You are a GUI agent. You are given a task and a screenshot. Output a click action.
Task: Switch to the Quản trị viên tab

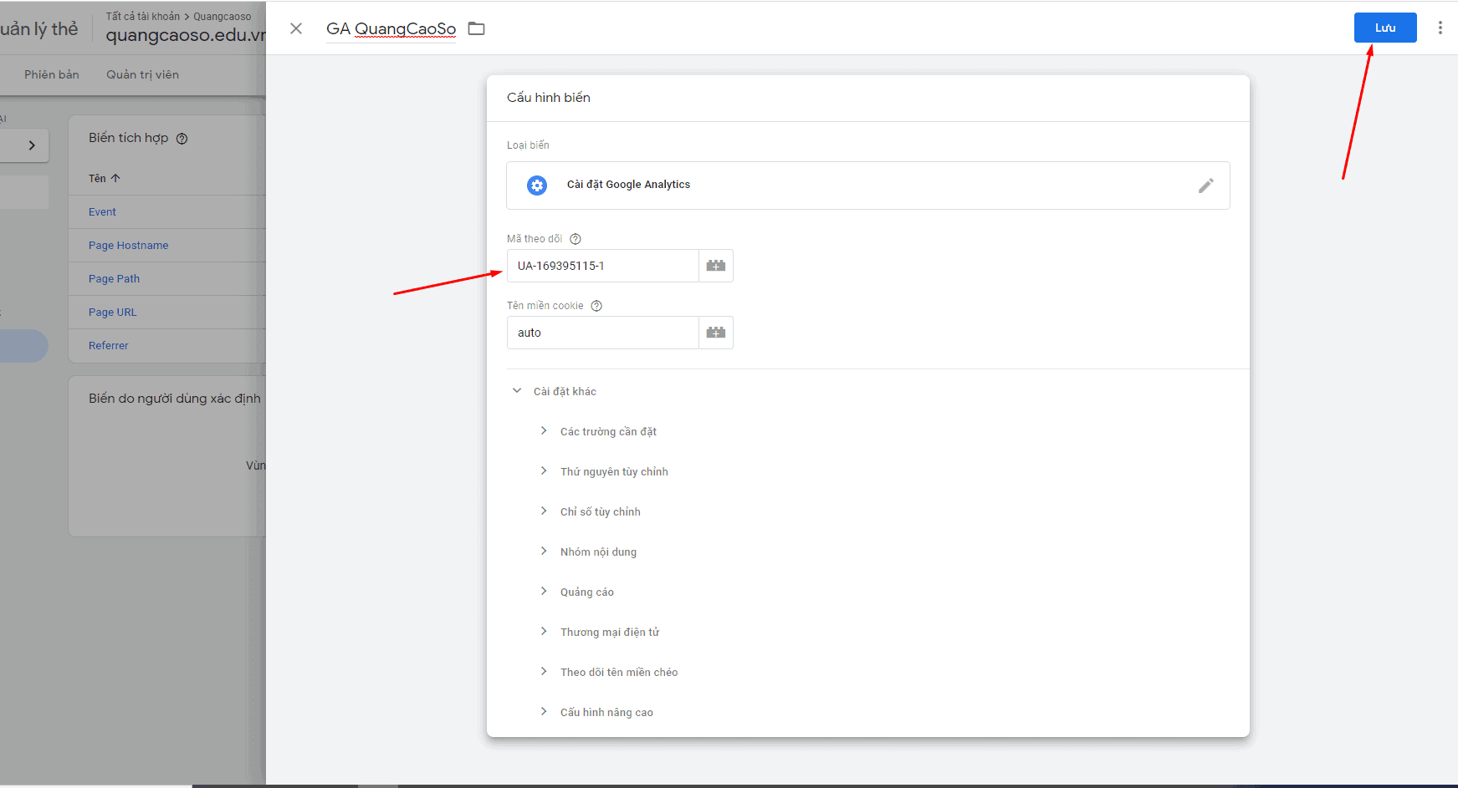click(x=142, y=74)
